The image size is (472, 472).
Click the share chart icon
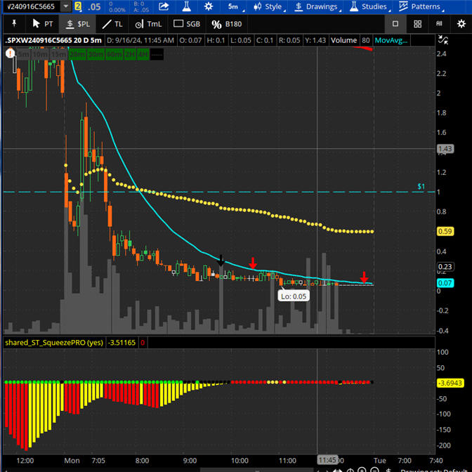(x=164, y=6)
